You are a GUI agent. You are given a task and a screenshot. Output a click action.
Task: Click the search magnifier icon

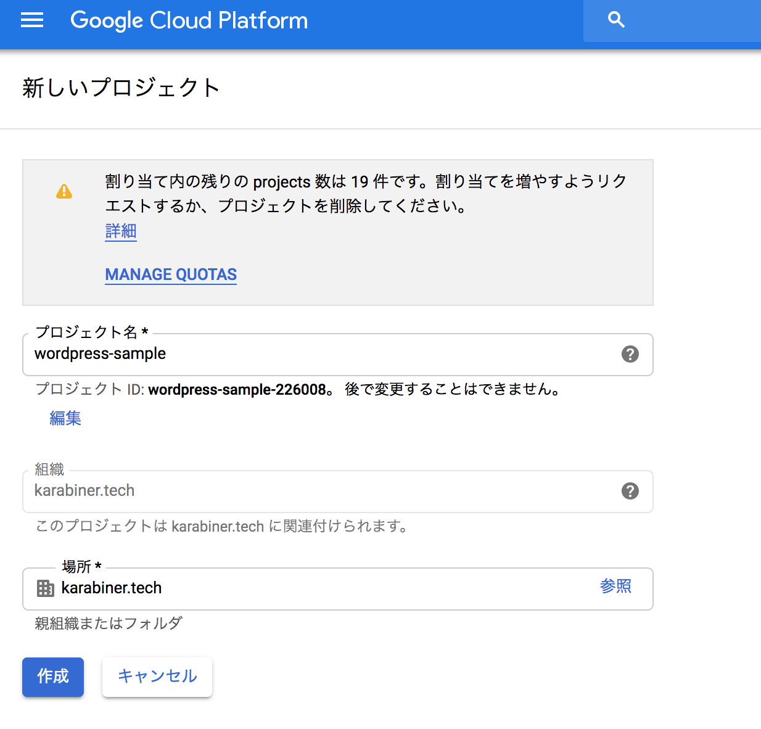[616, 20]
